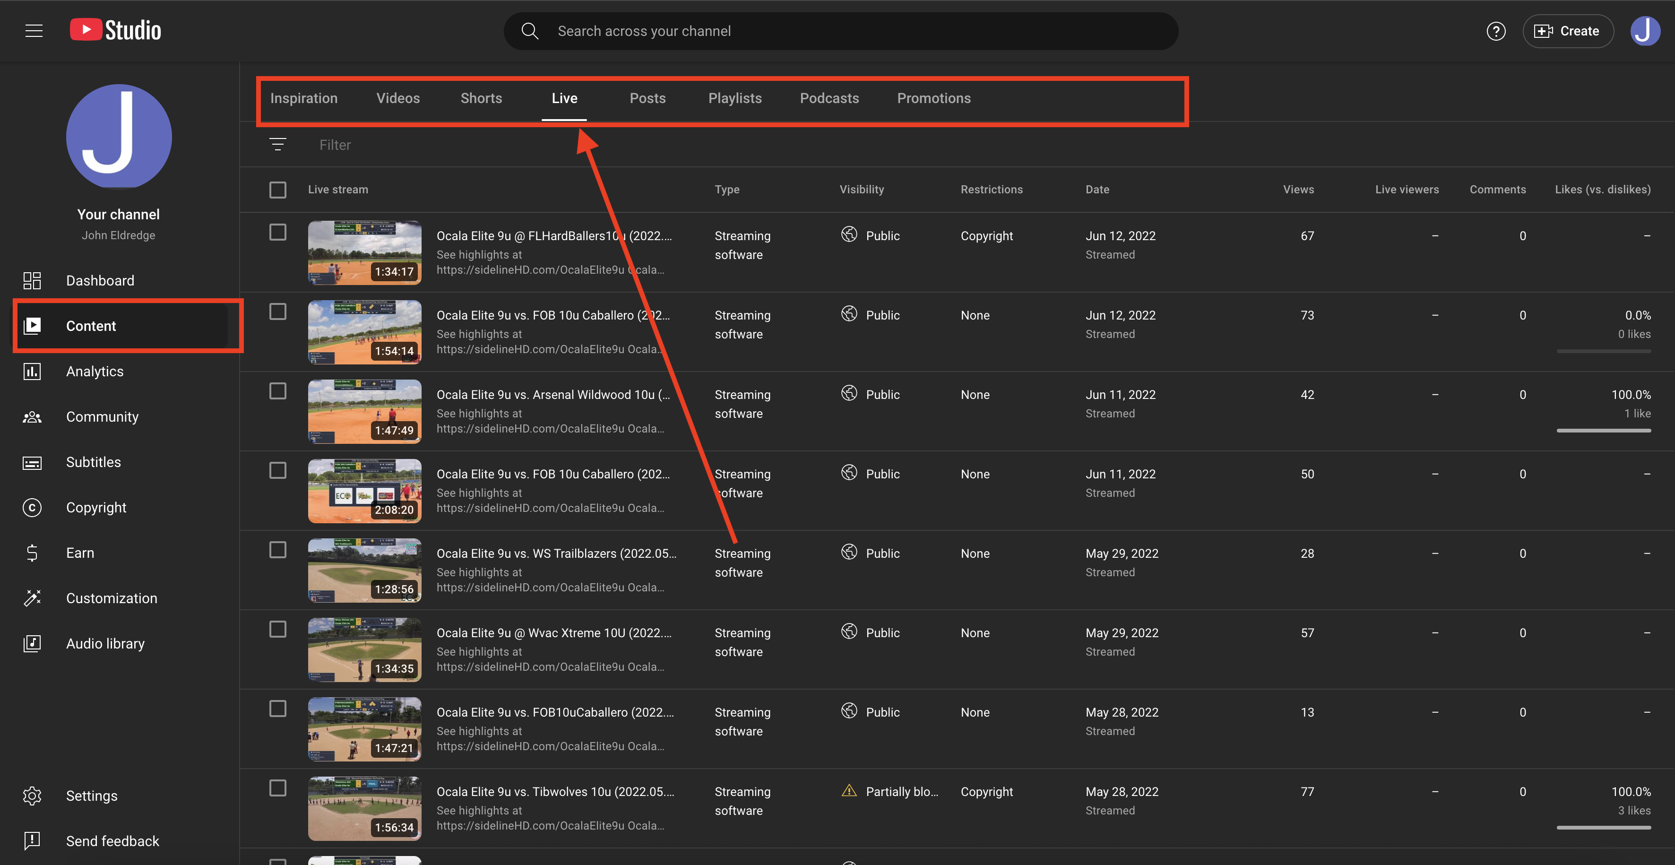Click the filter lines icon
The width and height of the screenshot is (1675, 865).
(x=277, y=144)
